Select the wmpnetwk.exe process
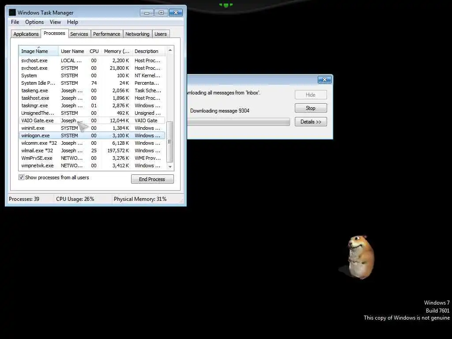This screenshot has width=452, height=339. click(92, 166)
